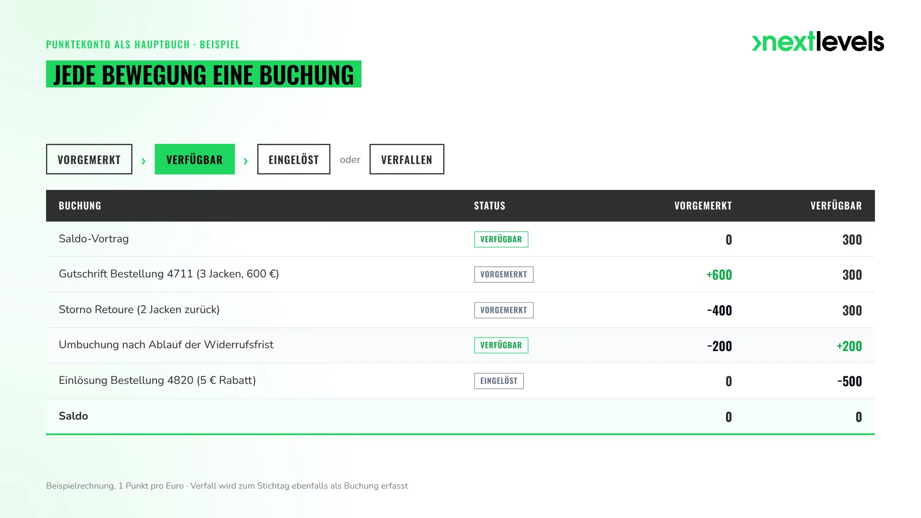
Task: Click the STATUS column header
Action: pos(490,206)
